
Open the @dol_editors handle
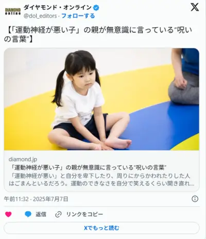[x=40, y=16]
